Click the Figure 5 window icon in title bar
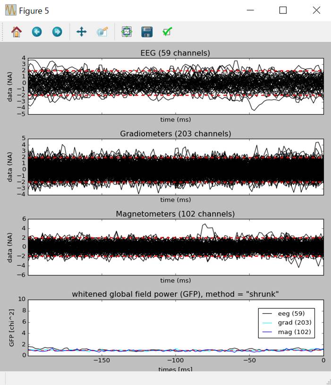 [x=10, y=10]
